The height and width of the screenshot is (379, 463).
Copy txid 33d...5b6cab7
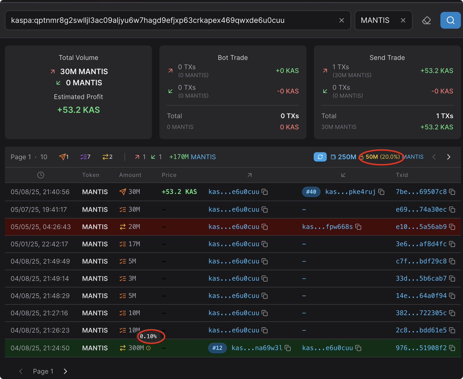tap(452, 279)
